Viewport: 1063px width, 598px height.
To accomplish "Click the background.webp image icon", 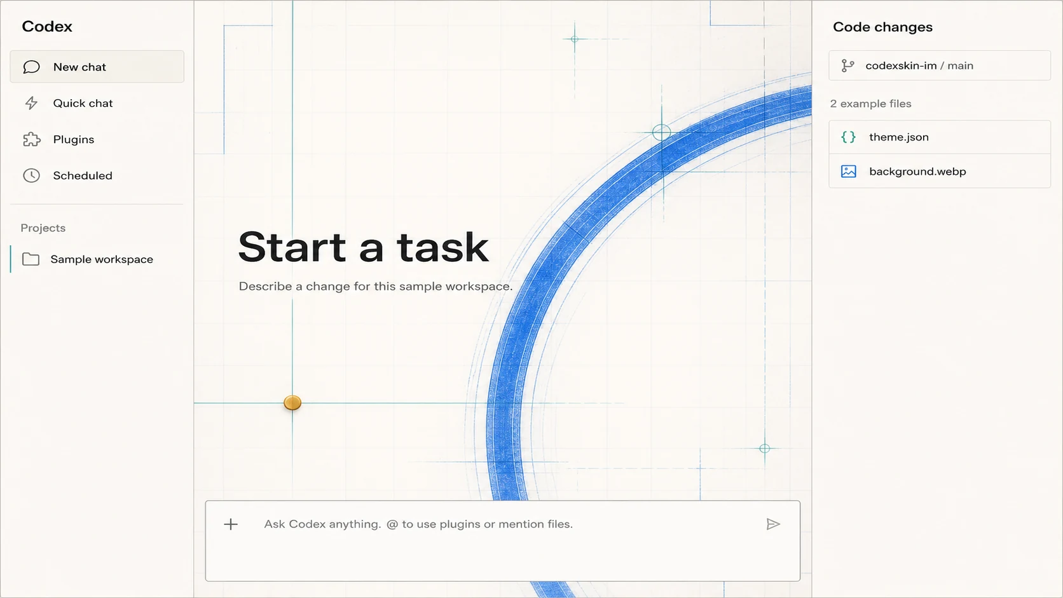I will coord(848,172).
